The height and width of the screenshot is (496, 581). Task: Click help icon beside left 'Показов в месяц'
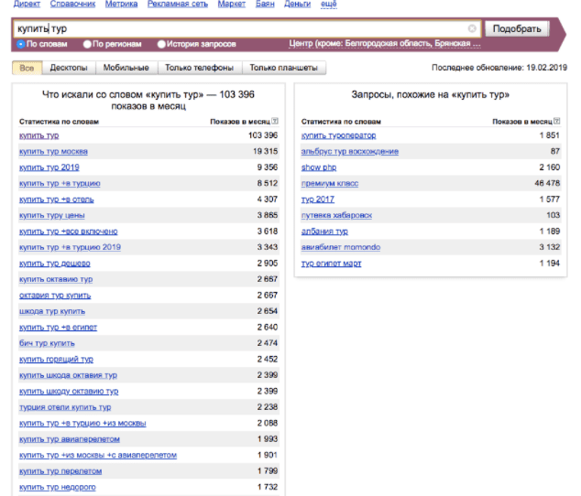tap(275, 121)
